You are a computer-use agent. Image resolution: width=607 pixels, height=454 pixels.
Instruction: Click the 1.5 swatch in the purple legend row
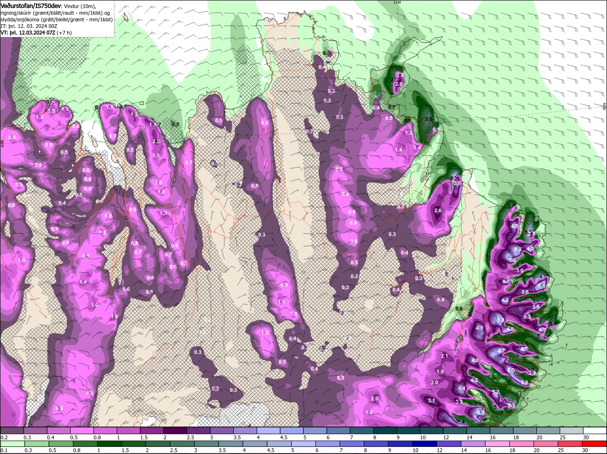tap(151, 430)
